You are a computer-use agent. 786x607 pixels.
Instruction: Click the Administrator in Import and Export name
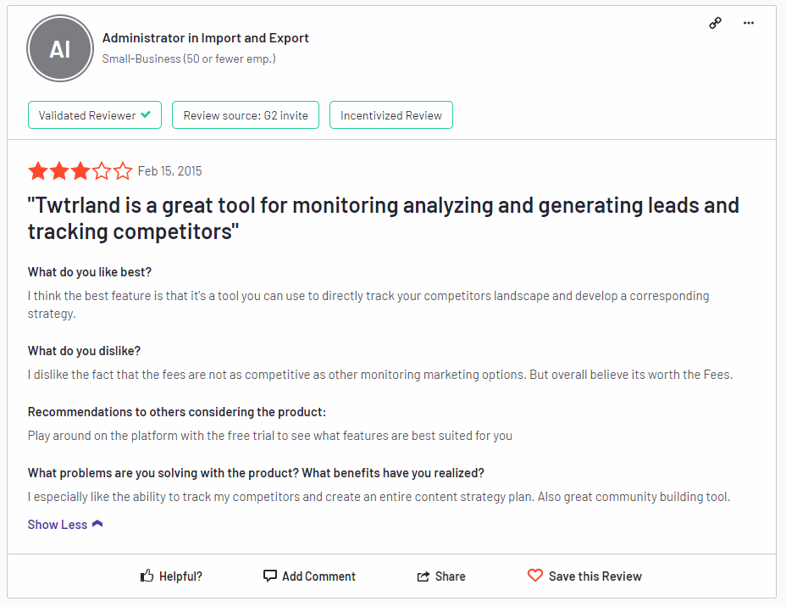point(206,38)
